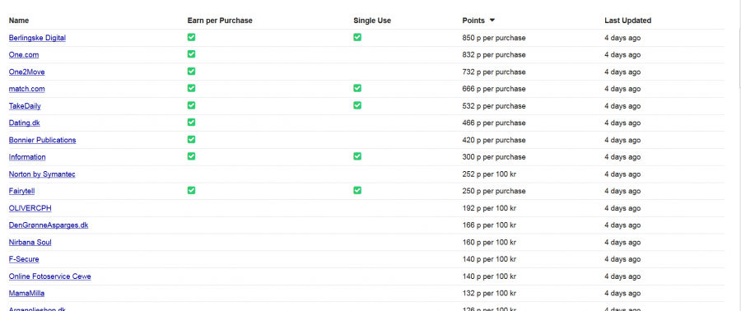
Task: Click '4 days ago' in Norton by Symantec row
Action: [622, 174]
